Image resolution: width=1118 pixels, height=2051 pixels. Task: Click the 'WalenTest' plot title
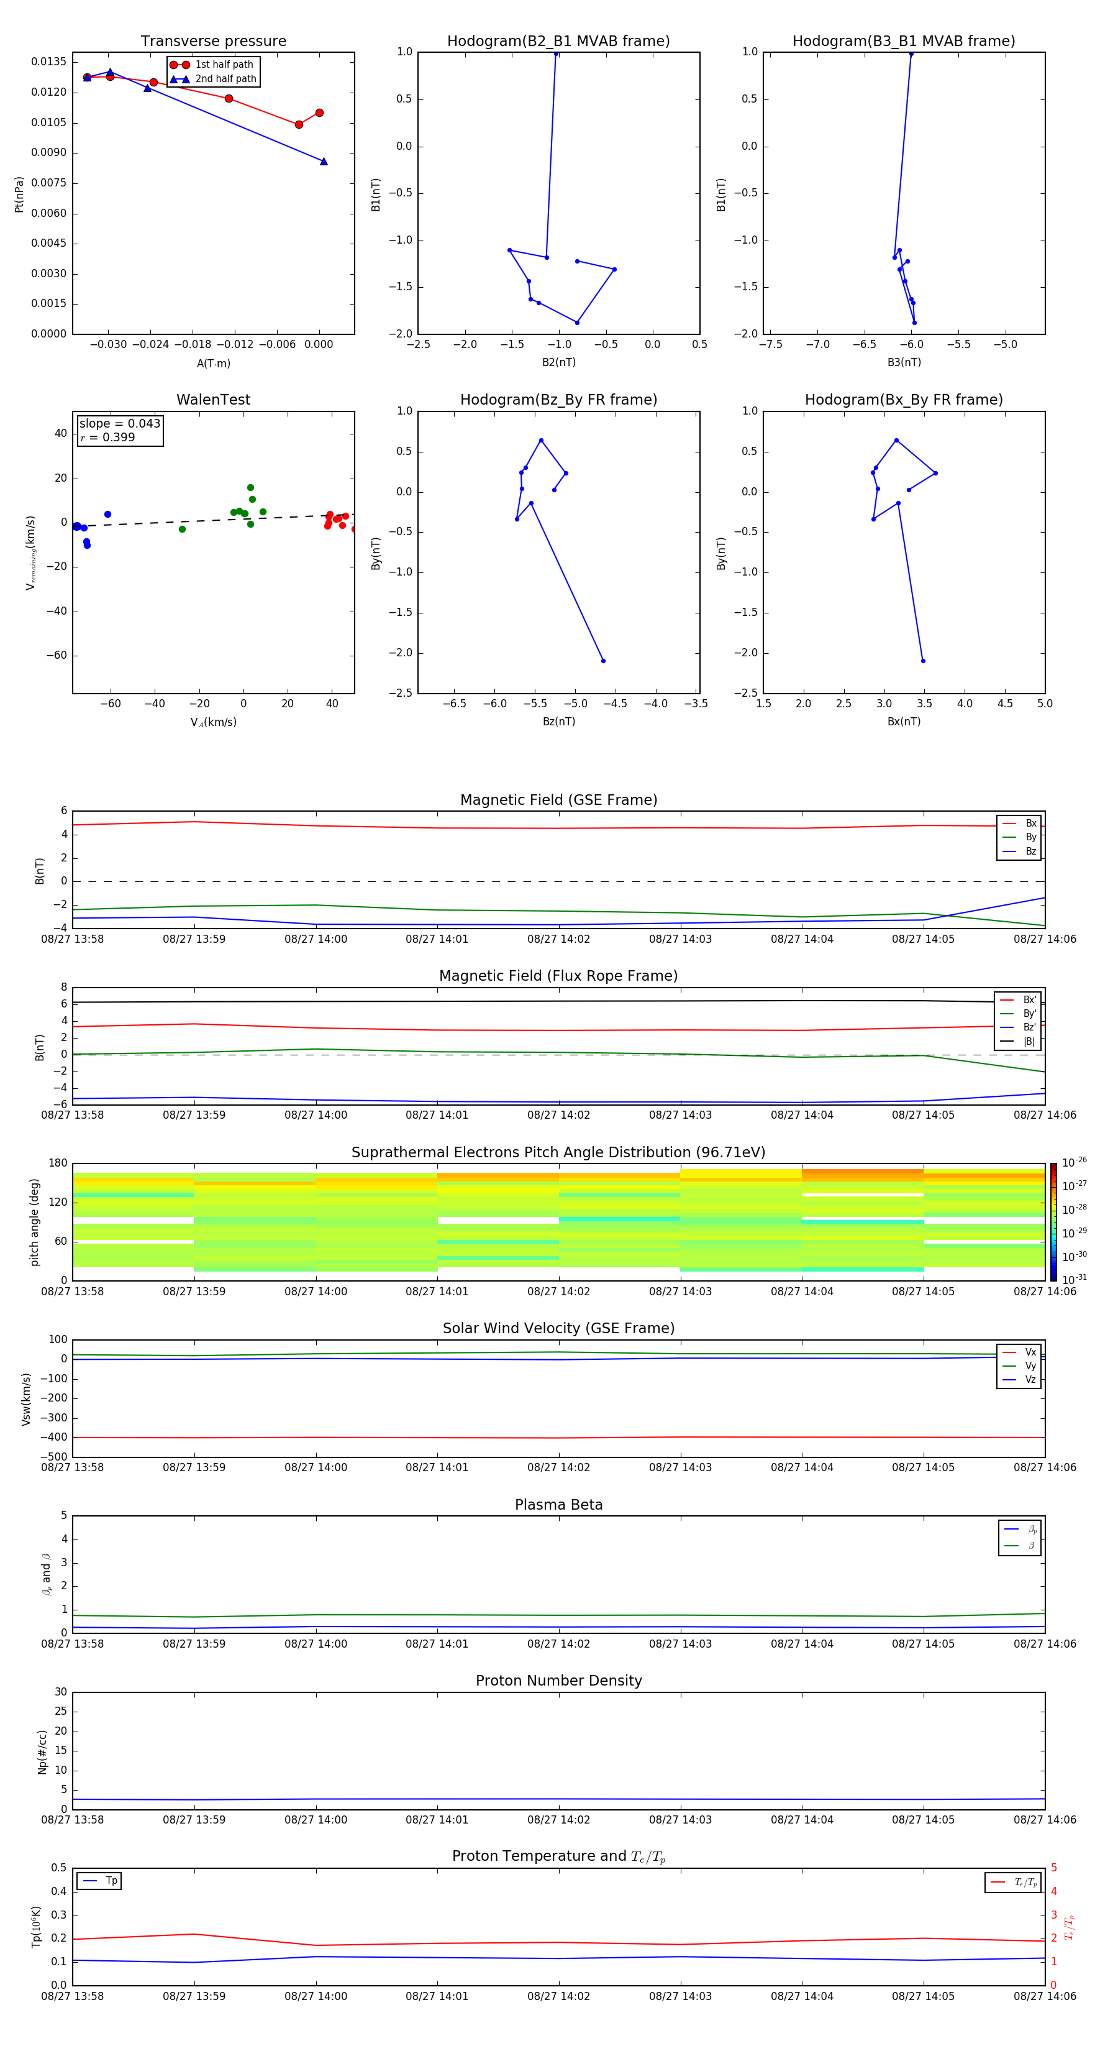tap(213, 400)
